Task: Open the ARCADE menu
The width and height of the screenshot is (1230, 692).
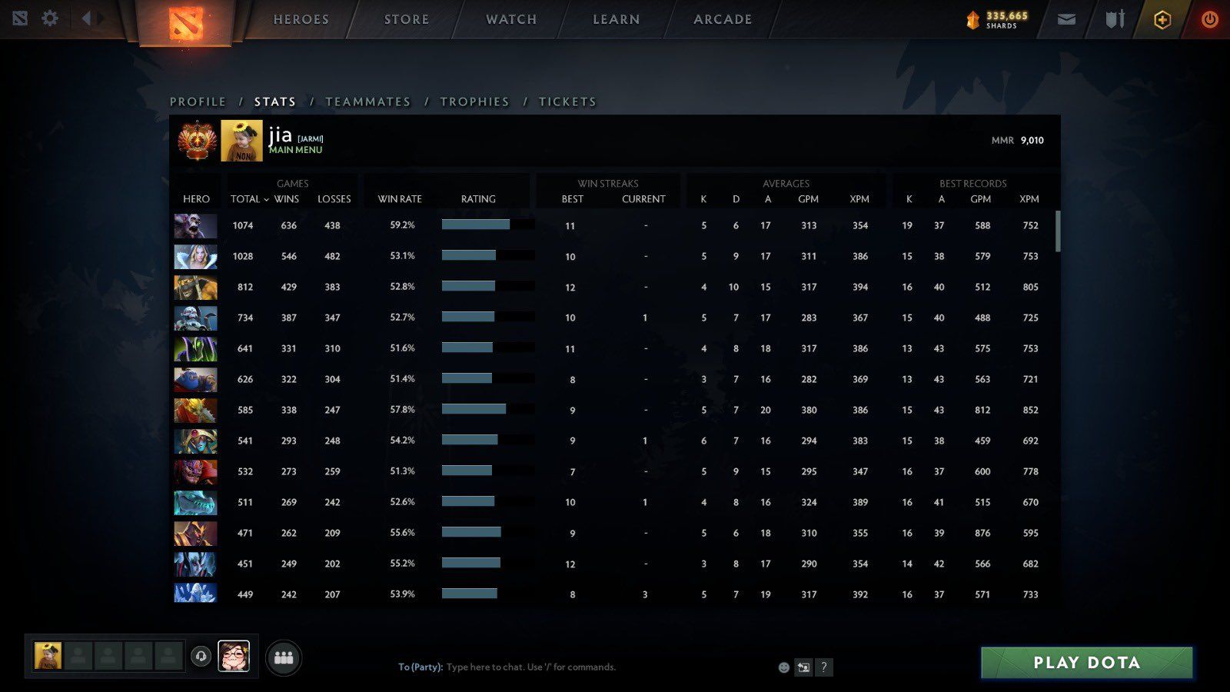Action: 720,19
